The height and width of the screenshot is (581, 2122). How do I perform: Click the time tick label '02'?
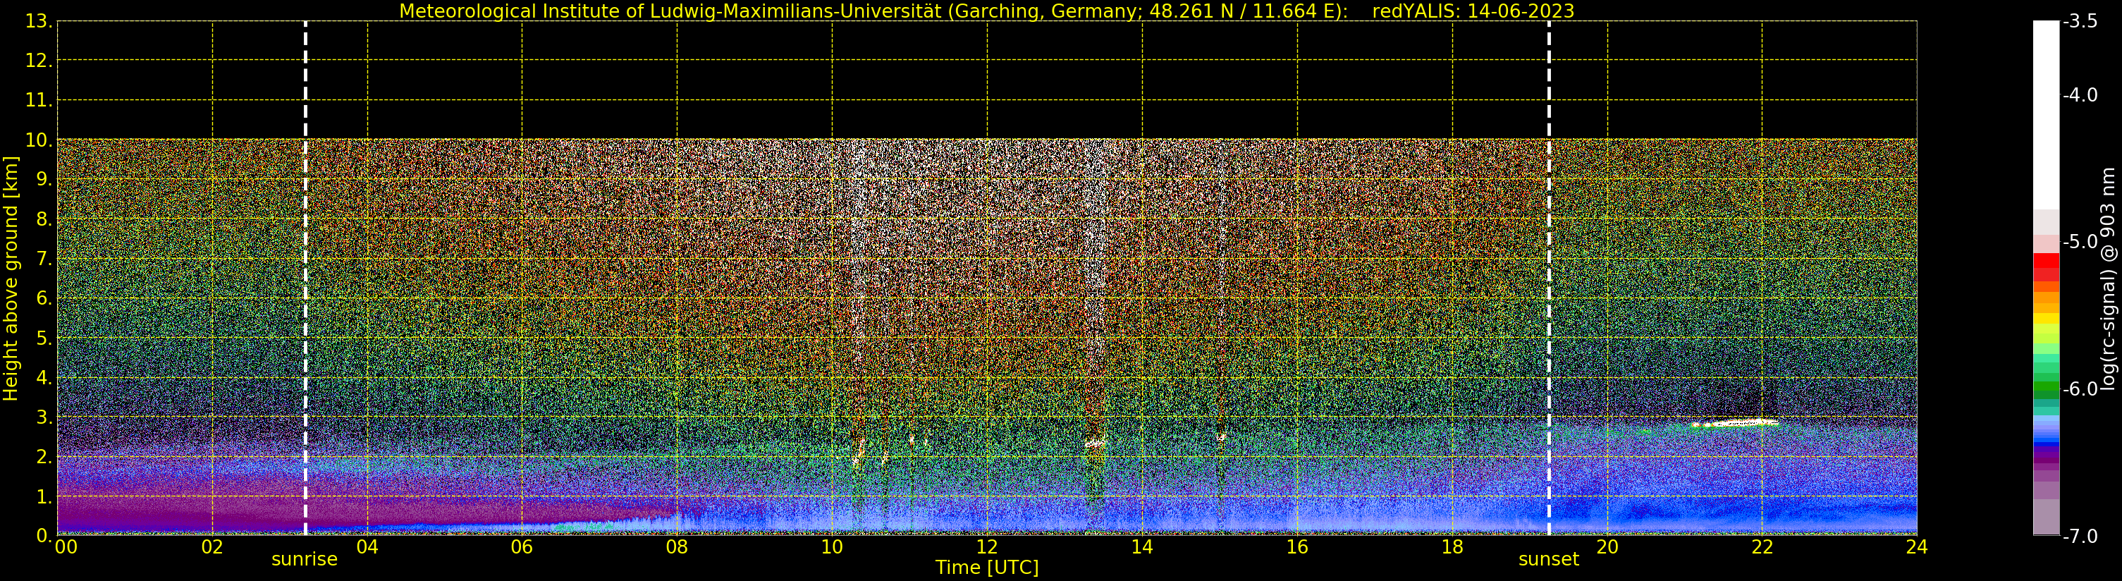click(212, 547)
